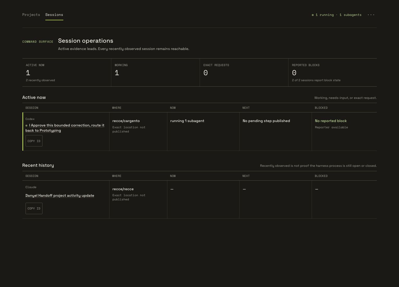This screenshot has height=287, width=399.
Task: Click the running 1 subagent cell
Action: 203,131
